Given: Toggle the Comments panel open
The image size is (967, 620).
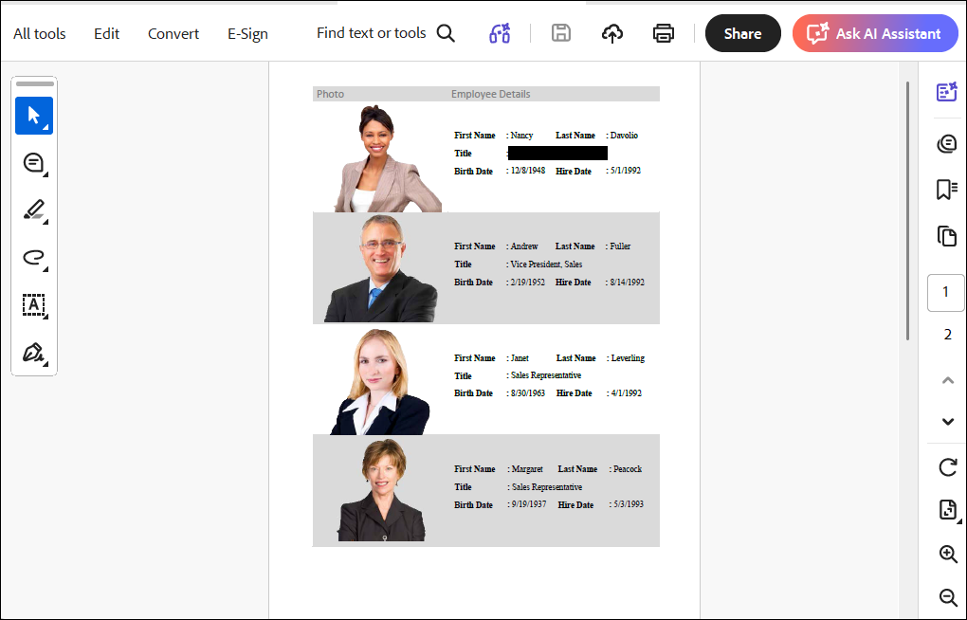Looking at the screenshot, I should click(x=947, y=143).
